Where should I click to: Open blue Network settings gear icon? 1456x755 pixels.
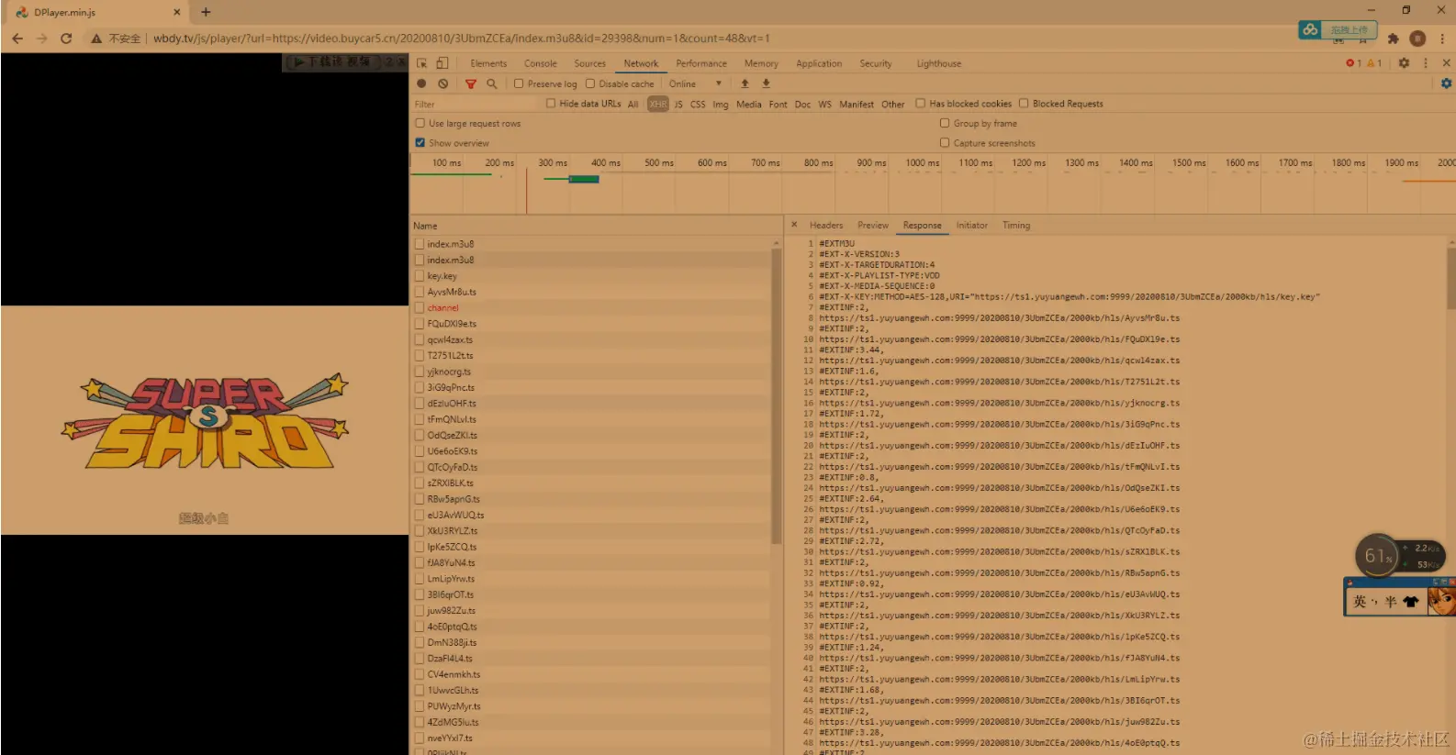point(1446,83)
